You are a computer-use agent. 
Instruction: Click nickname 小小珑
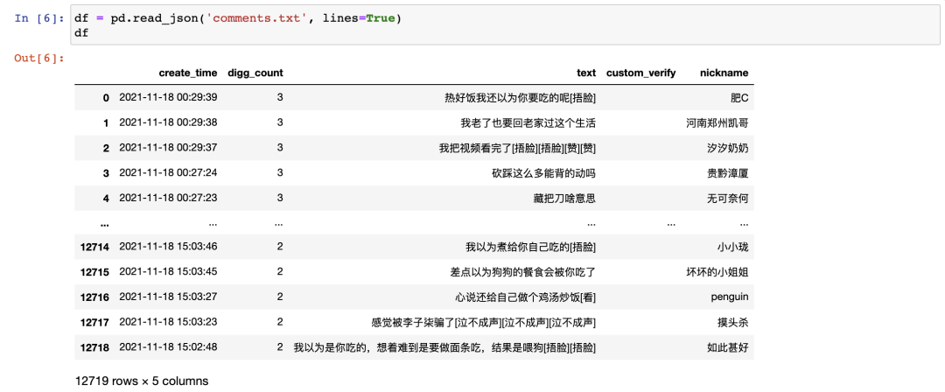point(733,247)
